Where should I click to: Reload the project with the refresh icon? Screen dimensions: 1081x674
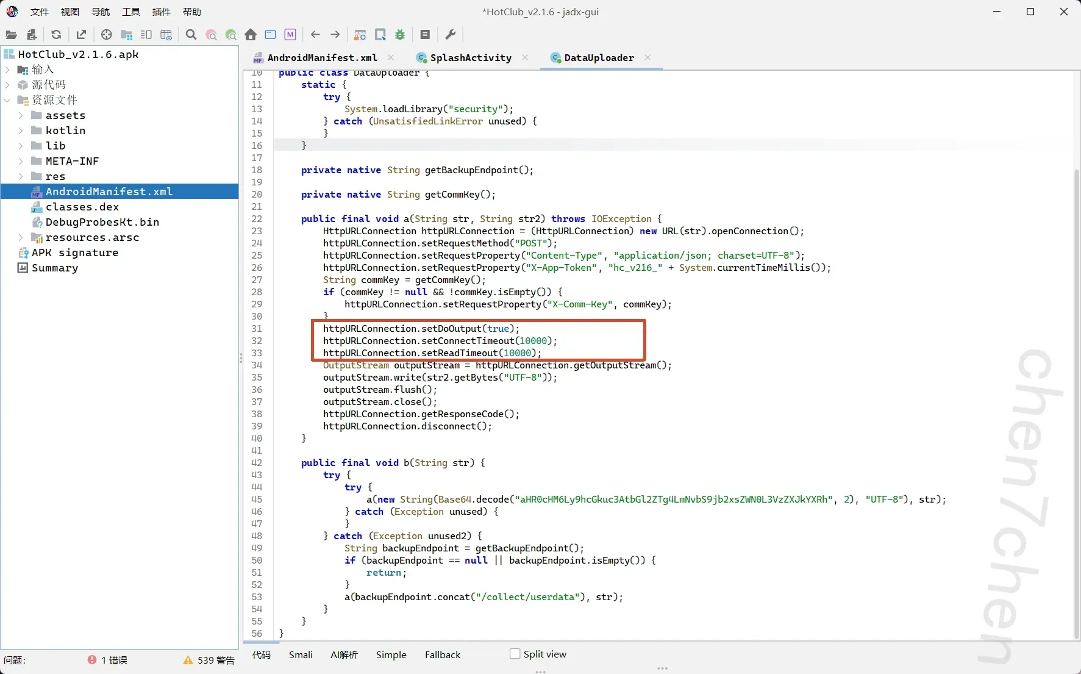[x=56, y=35]
